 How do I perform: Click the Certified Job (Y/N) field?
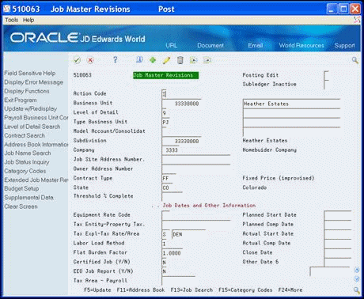coord(165,263)
